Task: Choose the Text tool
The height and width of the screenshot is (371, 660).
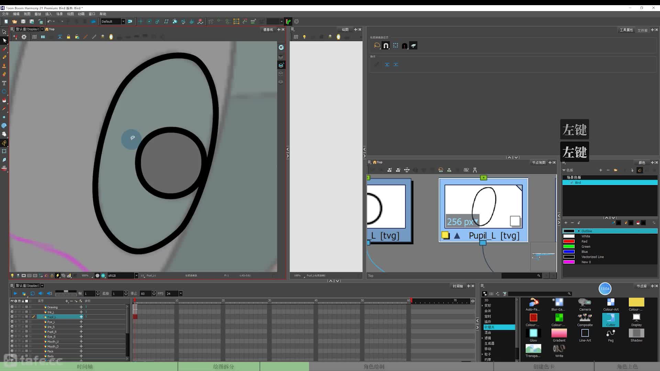Action: click(x=4, y=83)
